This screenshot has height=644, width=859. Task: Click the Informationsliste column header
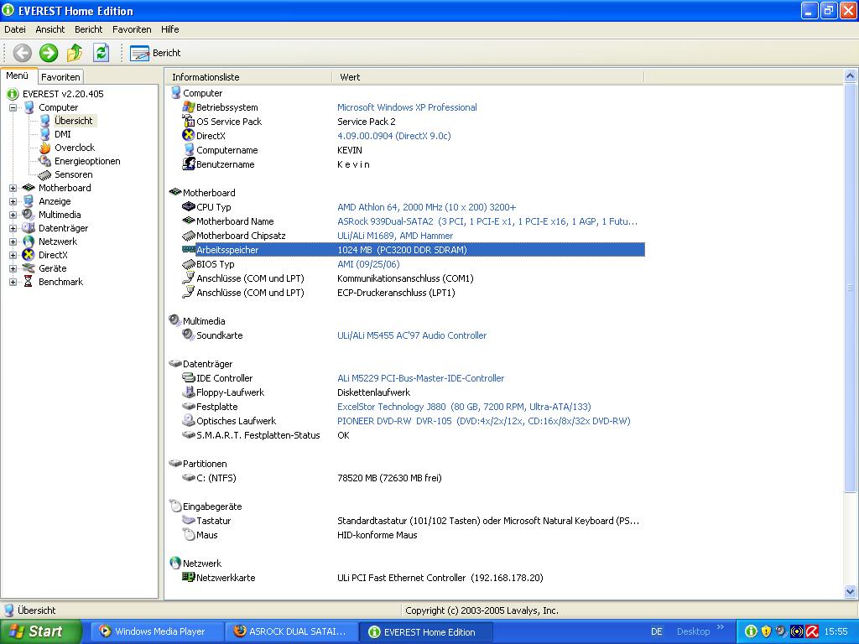tap(249, 77)
